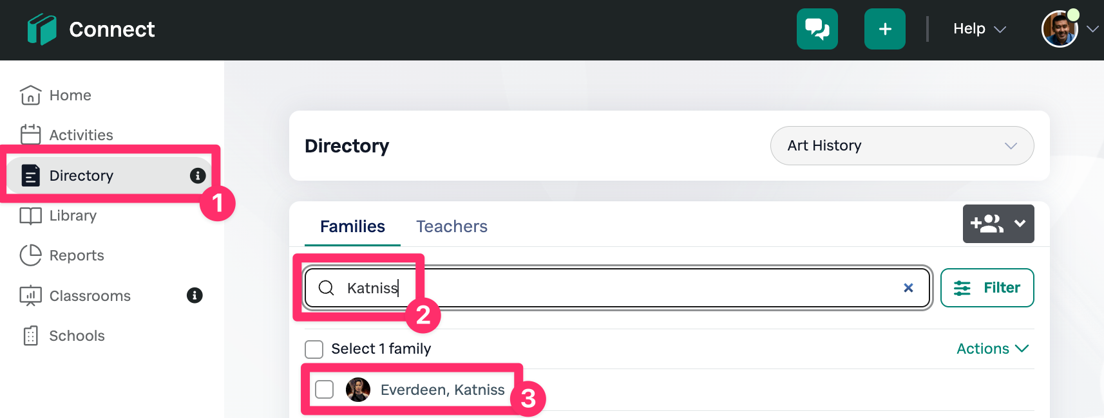Open the user profile avatar

(1059, 30)
